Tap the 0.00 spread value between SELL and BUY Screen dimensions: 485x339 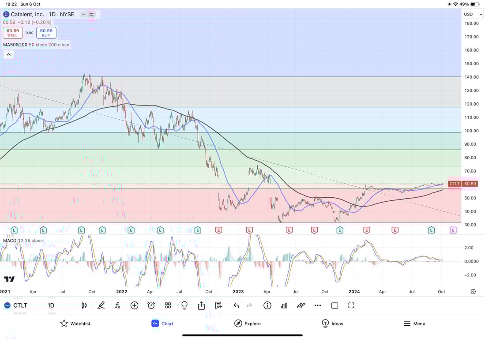[30, 33]
